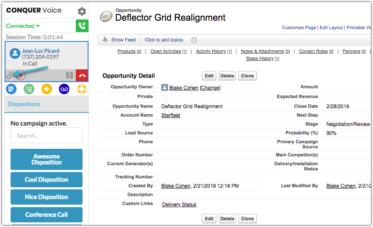Choose Cool Disposition
Screen dimensions: 373x227
pos(47,180)
